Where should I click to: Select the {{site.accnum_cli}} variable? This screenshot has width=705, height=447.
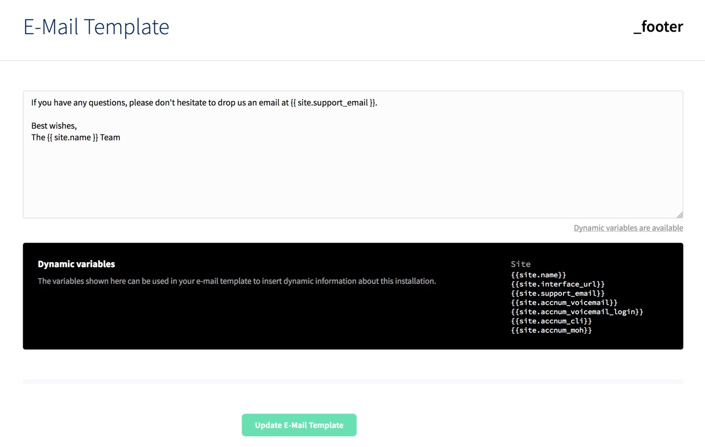[x=551, y=321]
